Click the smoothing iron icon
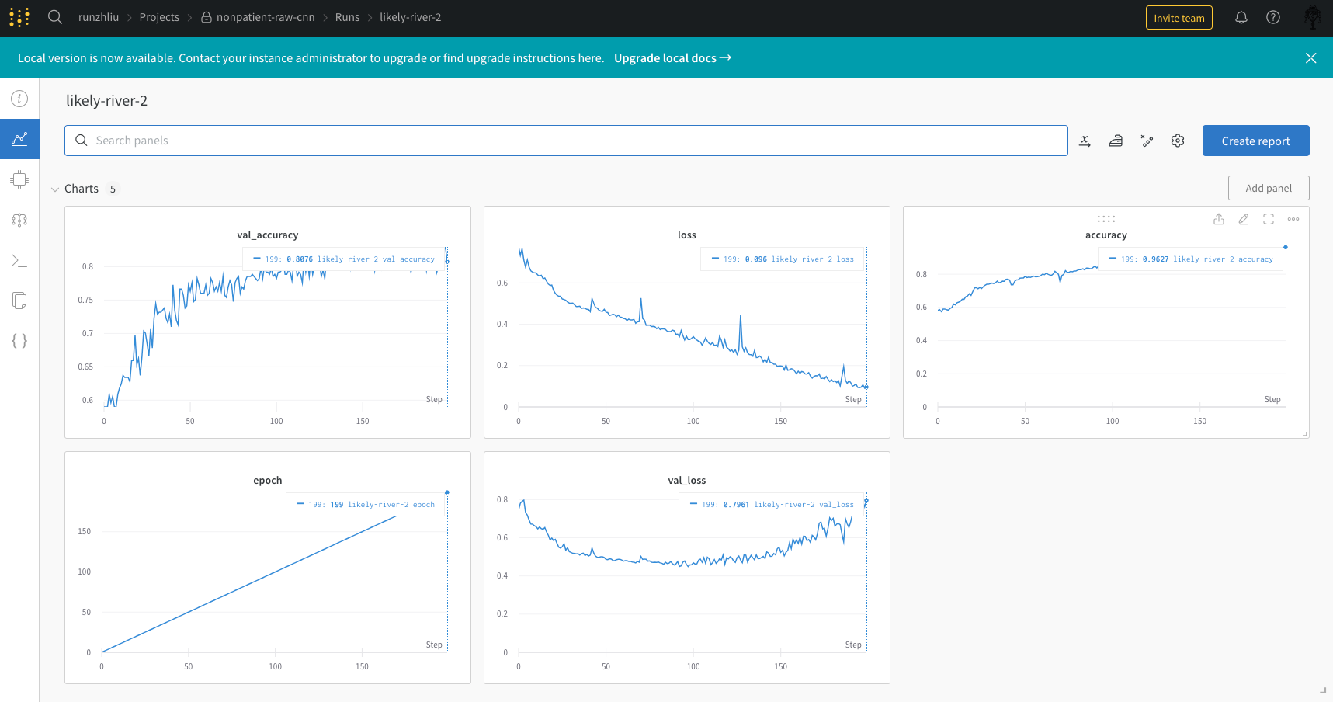Image resolution: width=1333 pixels, height=702 pixels. 1116,141
